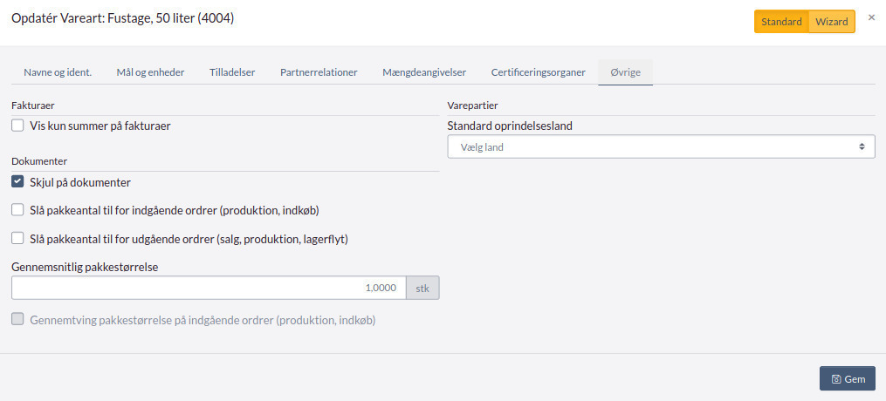Select the Tilladelser tab
The image size is (886, 401).
232,72
